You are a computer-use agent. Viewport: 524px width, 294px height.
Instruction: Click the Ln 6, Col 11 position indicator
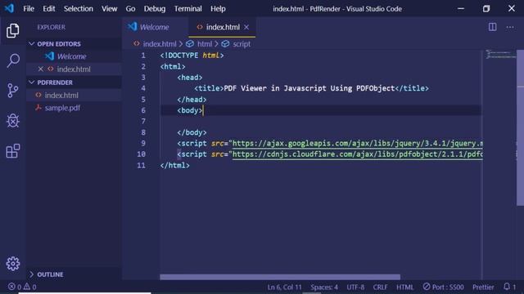pyautogui.click(x=284, y=287)
